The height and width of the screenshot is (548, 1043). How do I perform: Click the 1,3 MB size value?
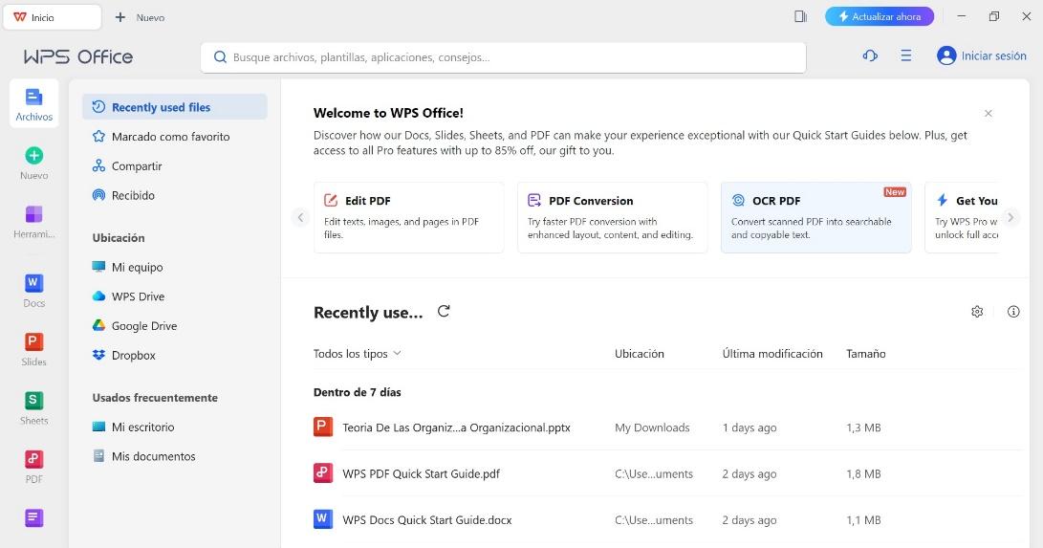tap(863, 427)
